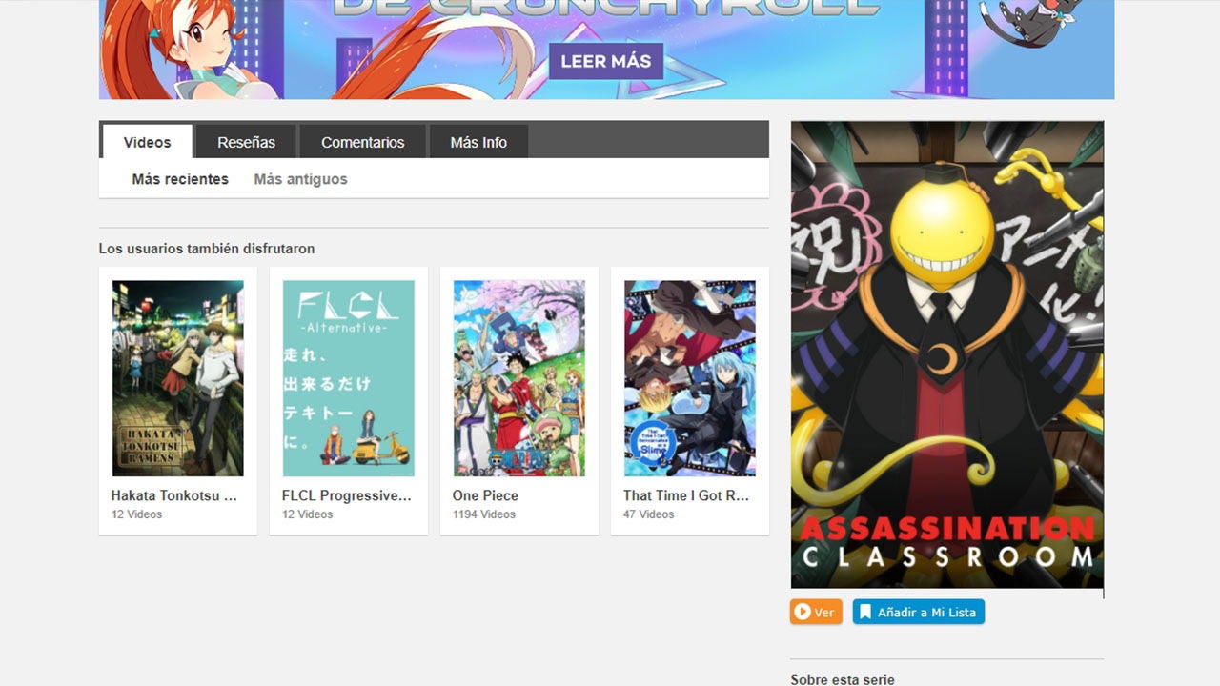Sort videos by Más antiguos
The height and width of the screenshot is (686, 1220).
(300, 179)
